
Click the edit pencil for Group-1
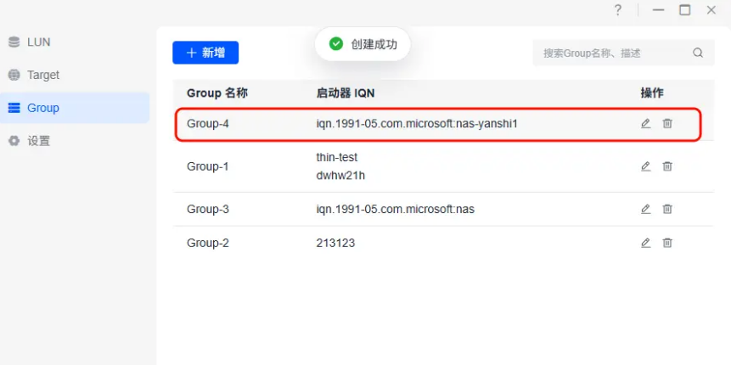[645, 166]
